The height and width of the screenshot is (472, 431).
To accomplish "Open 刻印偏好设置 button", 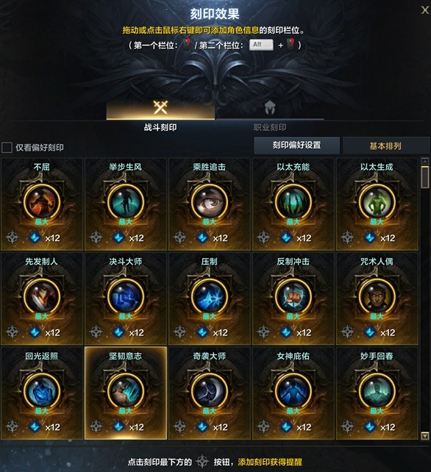I will (x=296, y=146).
